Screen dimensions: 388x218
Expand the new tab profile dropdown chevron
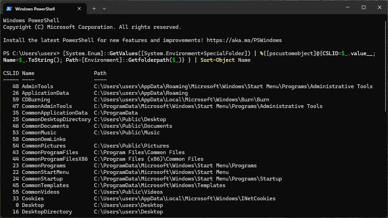coord(104,9)
